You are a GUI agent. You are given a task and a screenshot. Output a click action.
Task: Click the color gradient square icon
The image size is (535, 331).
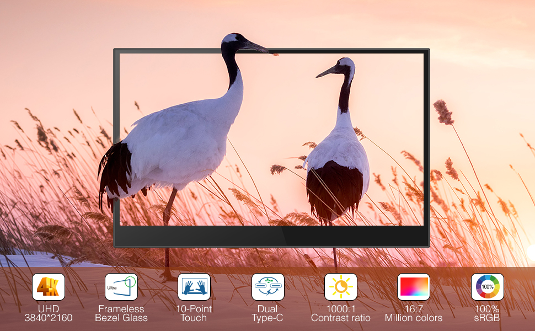coord(414,287)
